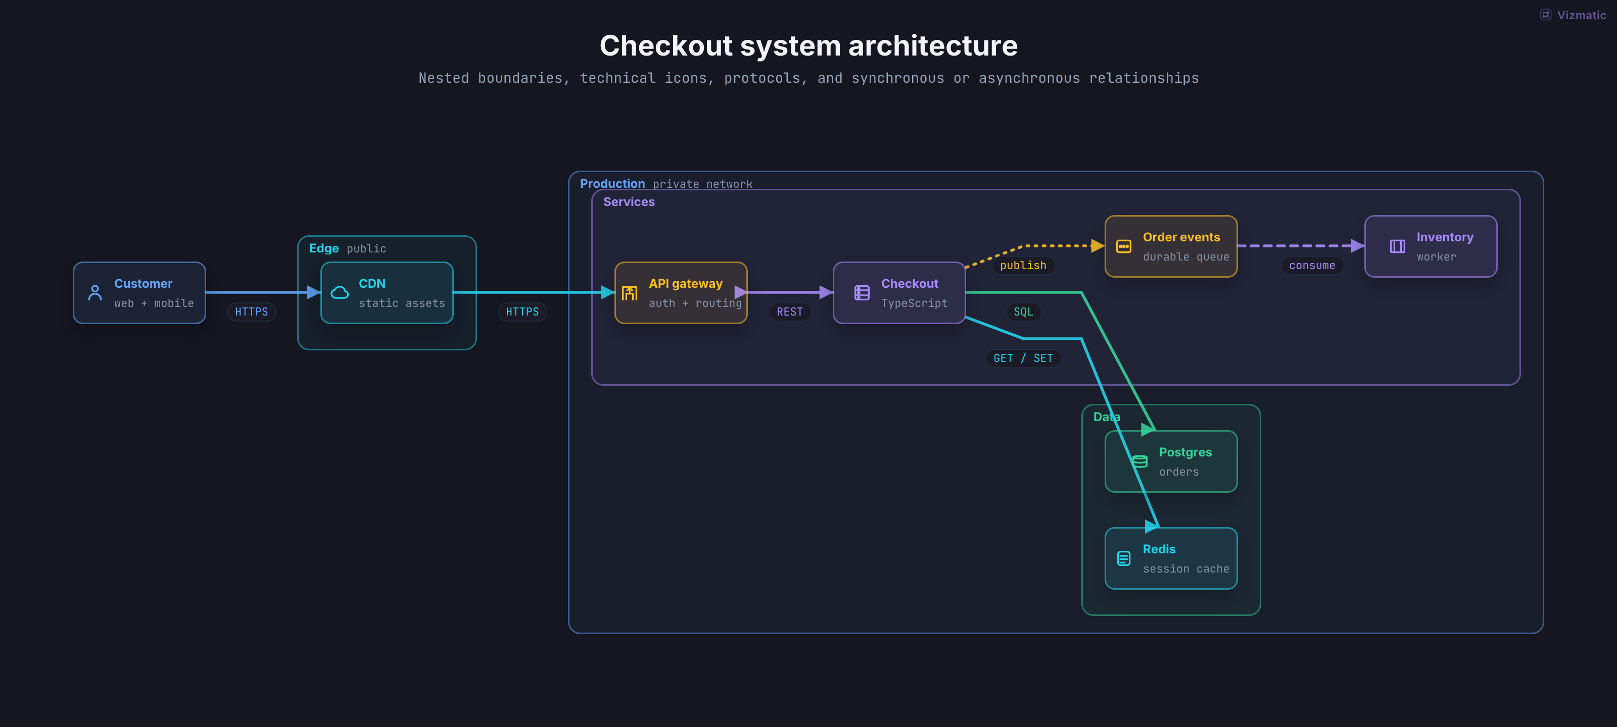Click the CDN cloud icon
Viewport: 1617px width, 727px height.
pyautogui.click(x=340, y=292)
